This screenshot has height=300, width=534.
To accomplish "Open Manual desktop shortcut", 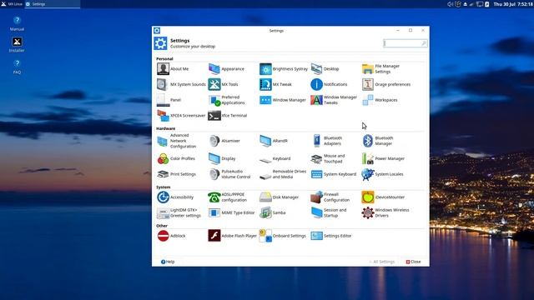I will coord(17,24).
